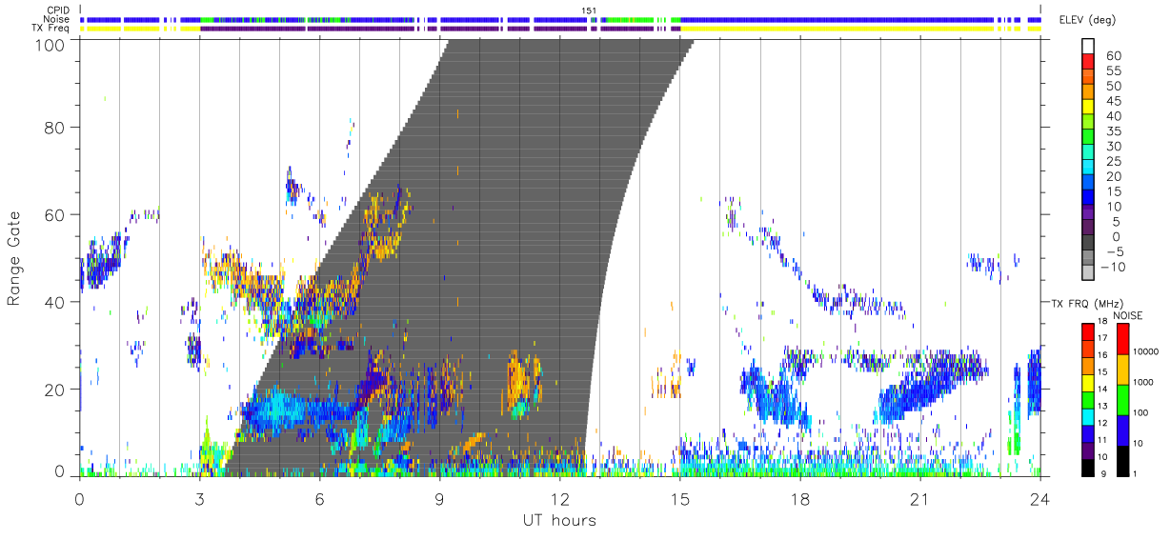Click the ELEV (deg) colorbar title
This screenshot has width=1170, height=540.
(x=1086, y=20)
